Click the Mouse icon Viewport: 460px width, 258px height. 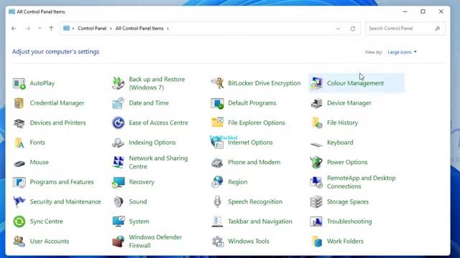coord(19,163)
